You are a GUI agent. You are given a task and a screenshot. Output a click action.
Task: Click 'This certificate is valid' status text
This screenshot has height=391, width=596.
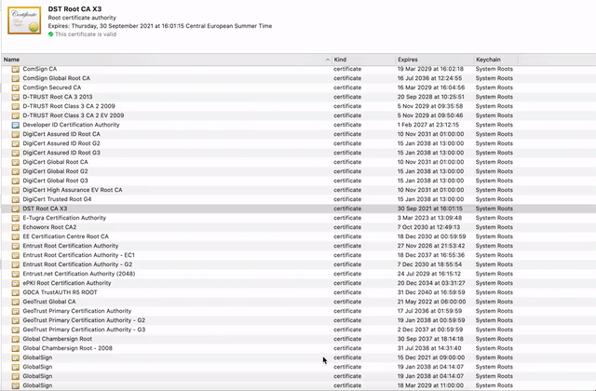(86, 34)
